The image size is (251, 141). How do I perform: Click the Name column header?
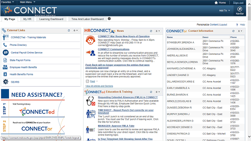click(x=170, y=37)
